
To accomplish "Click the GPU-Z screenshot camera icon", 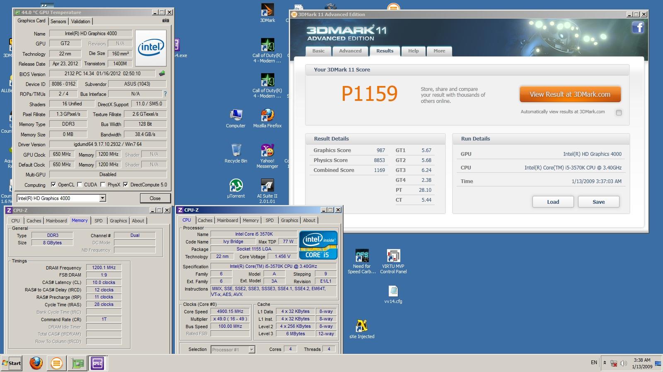I will (165, 21).
